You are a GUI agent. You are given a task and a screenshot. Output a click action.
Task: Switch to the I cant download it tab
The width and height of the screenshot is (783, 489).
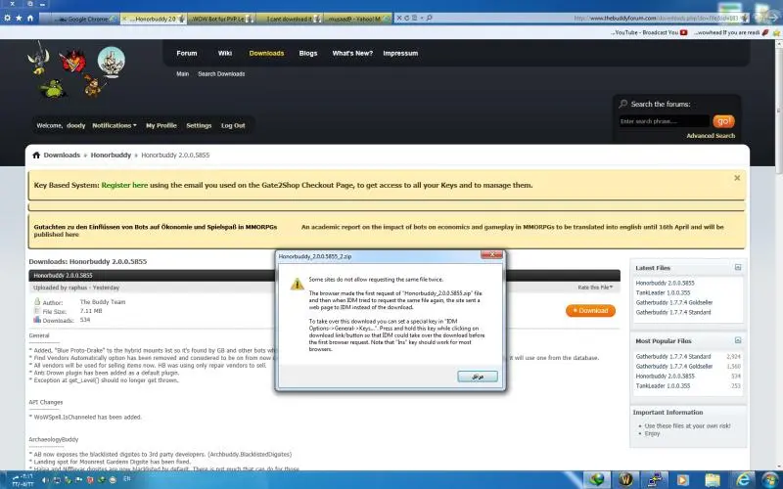point(289,19)
